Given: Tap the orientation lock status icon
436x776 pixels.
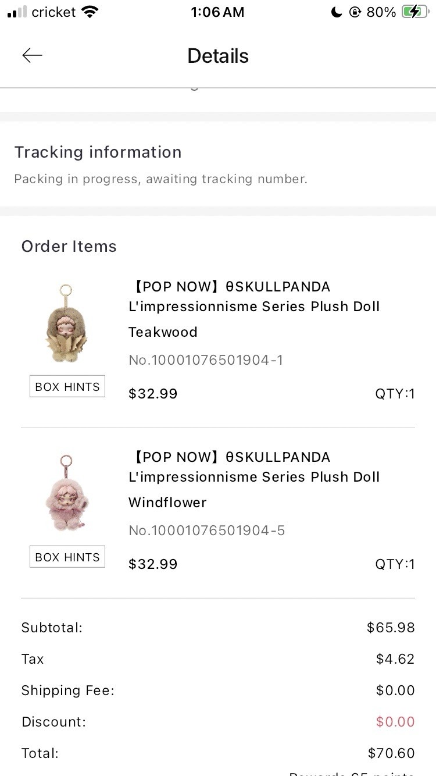Looking at the screenshot, I should [x=355, y=12].
